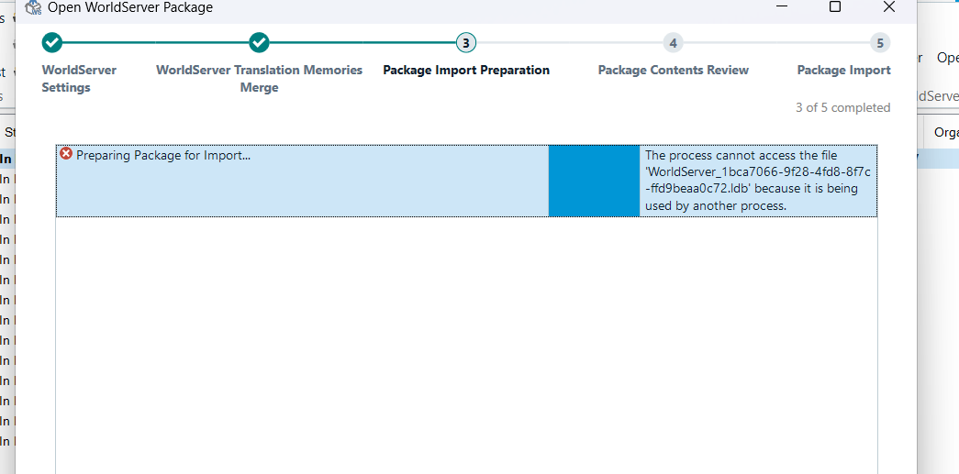Minimize the Open WorldServer Package dialog

point(782,6)
